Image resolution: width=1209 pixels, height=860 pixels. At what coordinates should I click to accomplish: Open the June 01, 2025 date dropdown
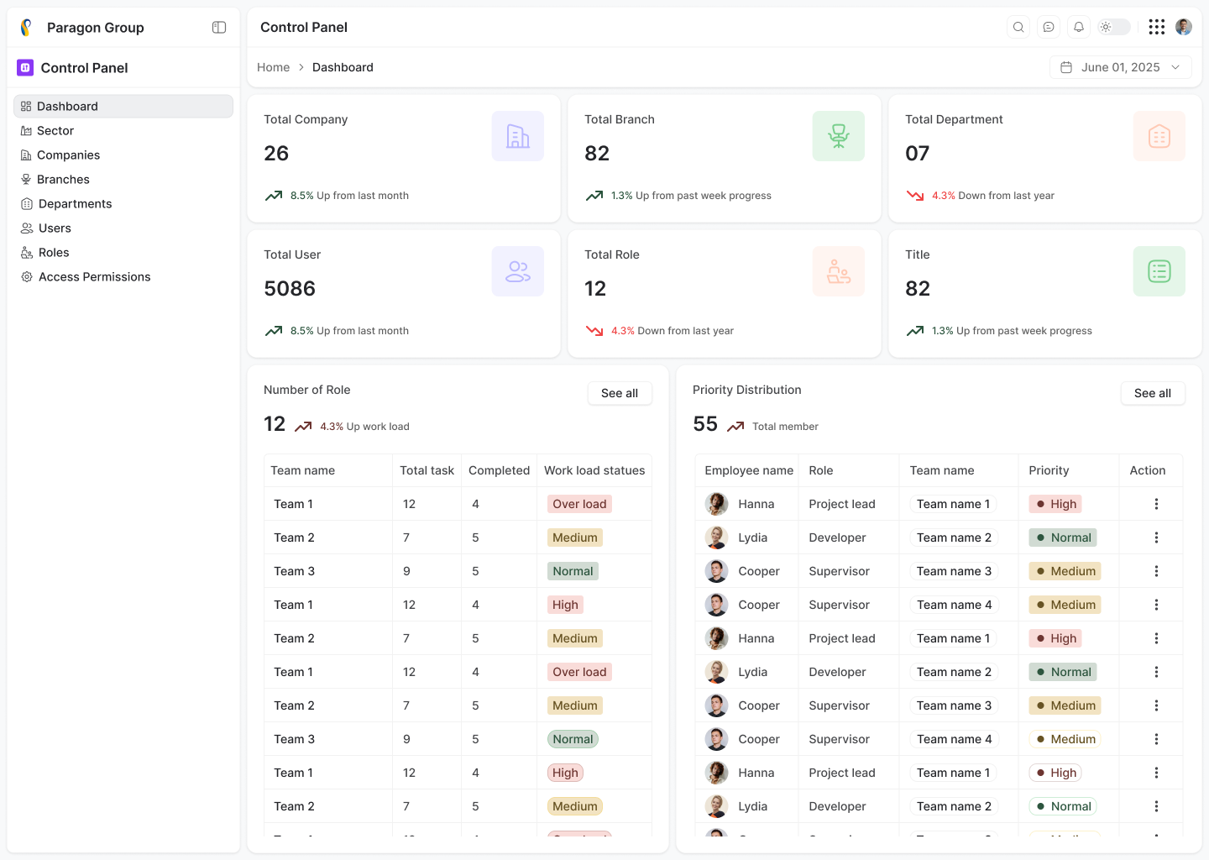[1121, 66]
